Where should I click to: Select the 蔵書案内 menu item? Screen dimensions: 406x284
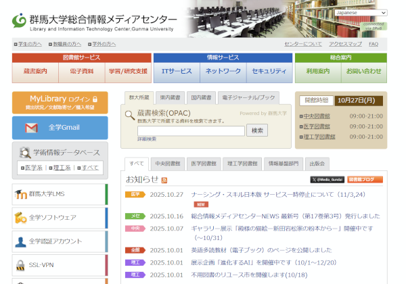(x=35, y=72)
